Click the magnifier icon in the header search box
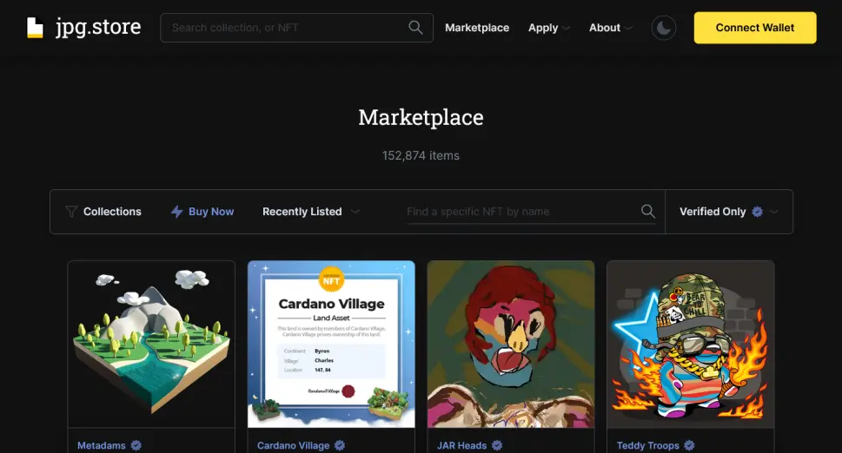Screen dimensions: 842x453 (415, 28)
